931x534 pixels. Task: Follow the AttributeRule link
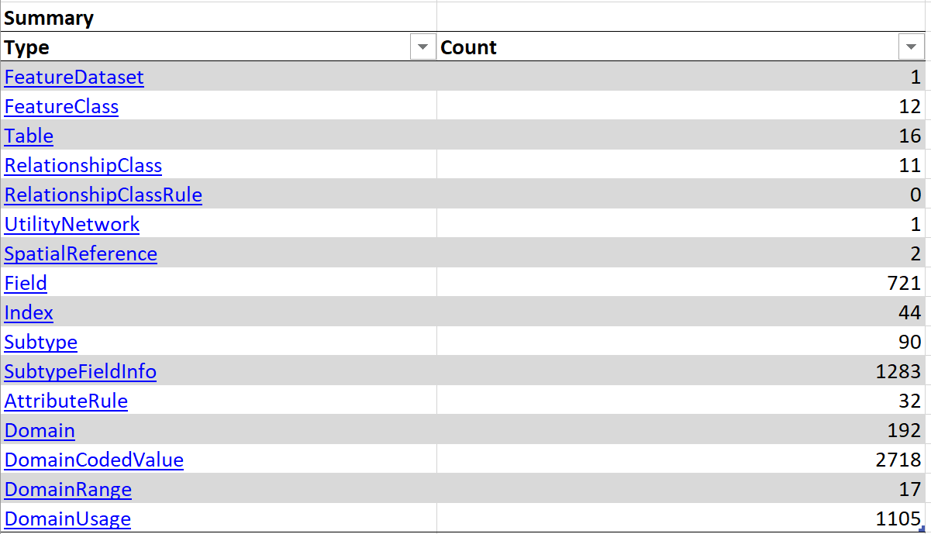point(66,401)
